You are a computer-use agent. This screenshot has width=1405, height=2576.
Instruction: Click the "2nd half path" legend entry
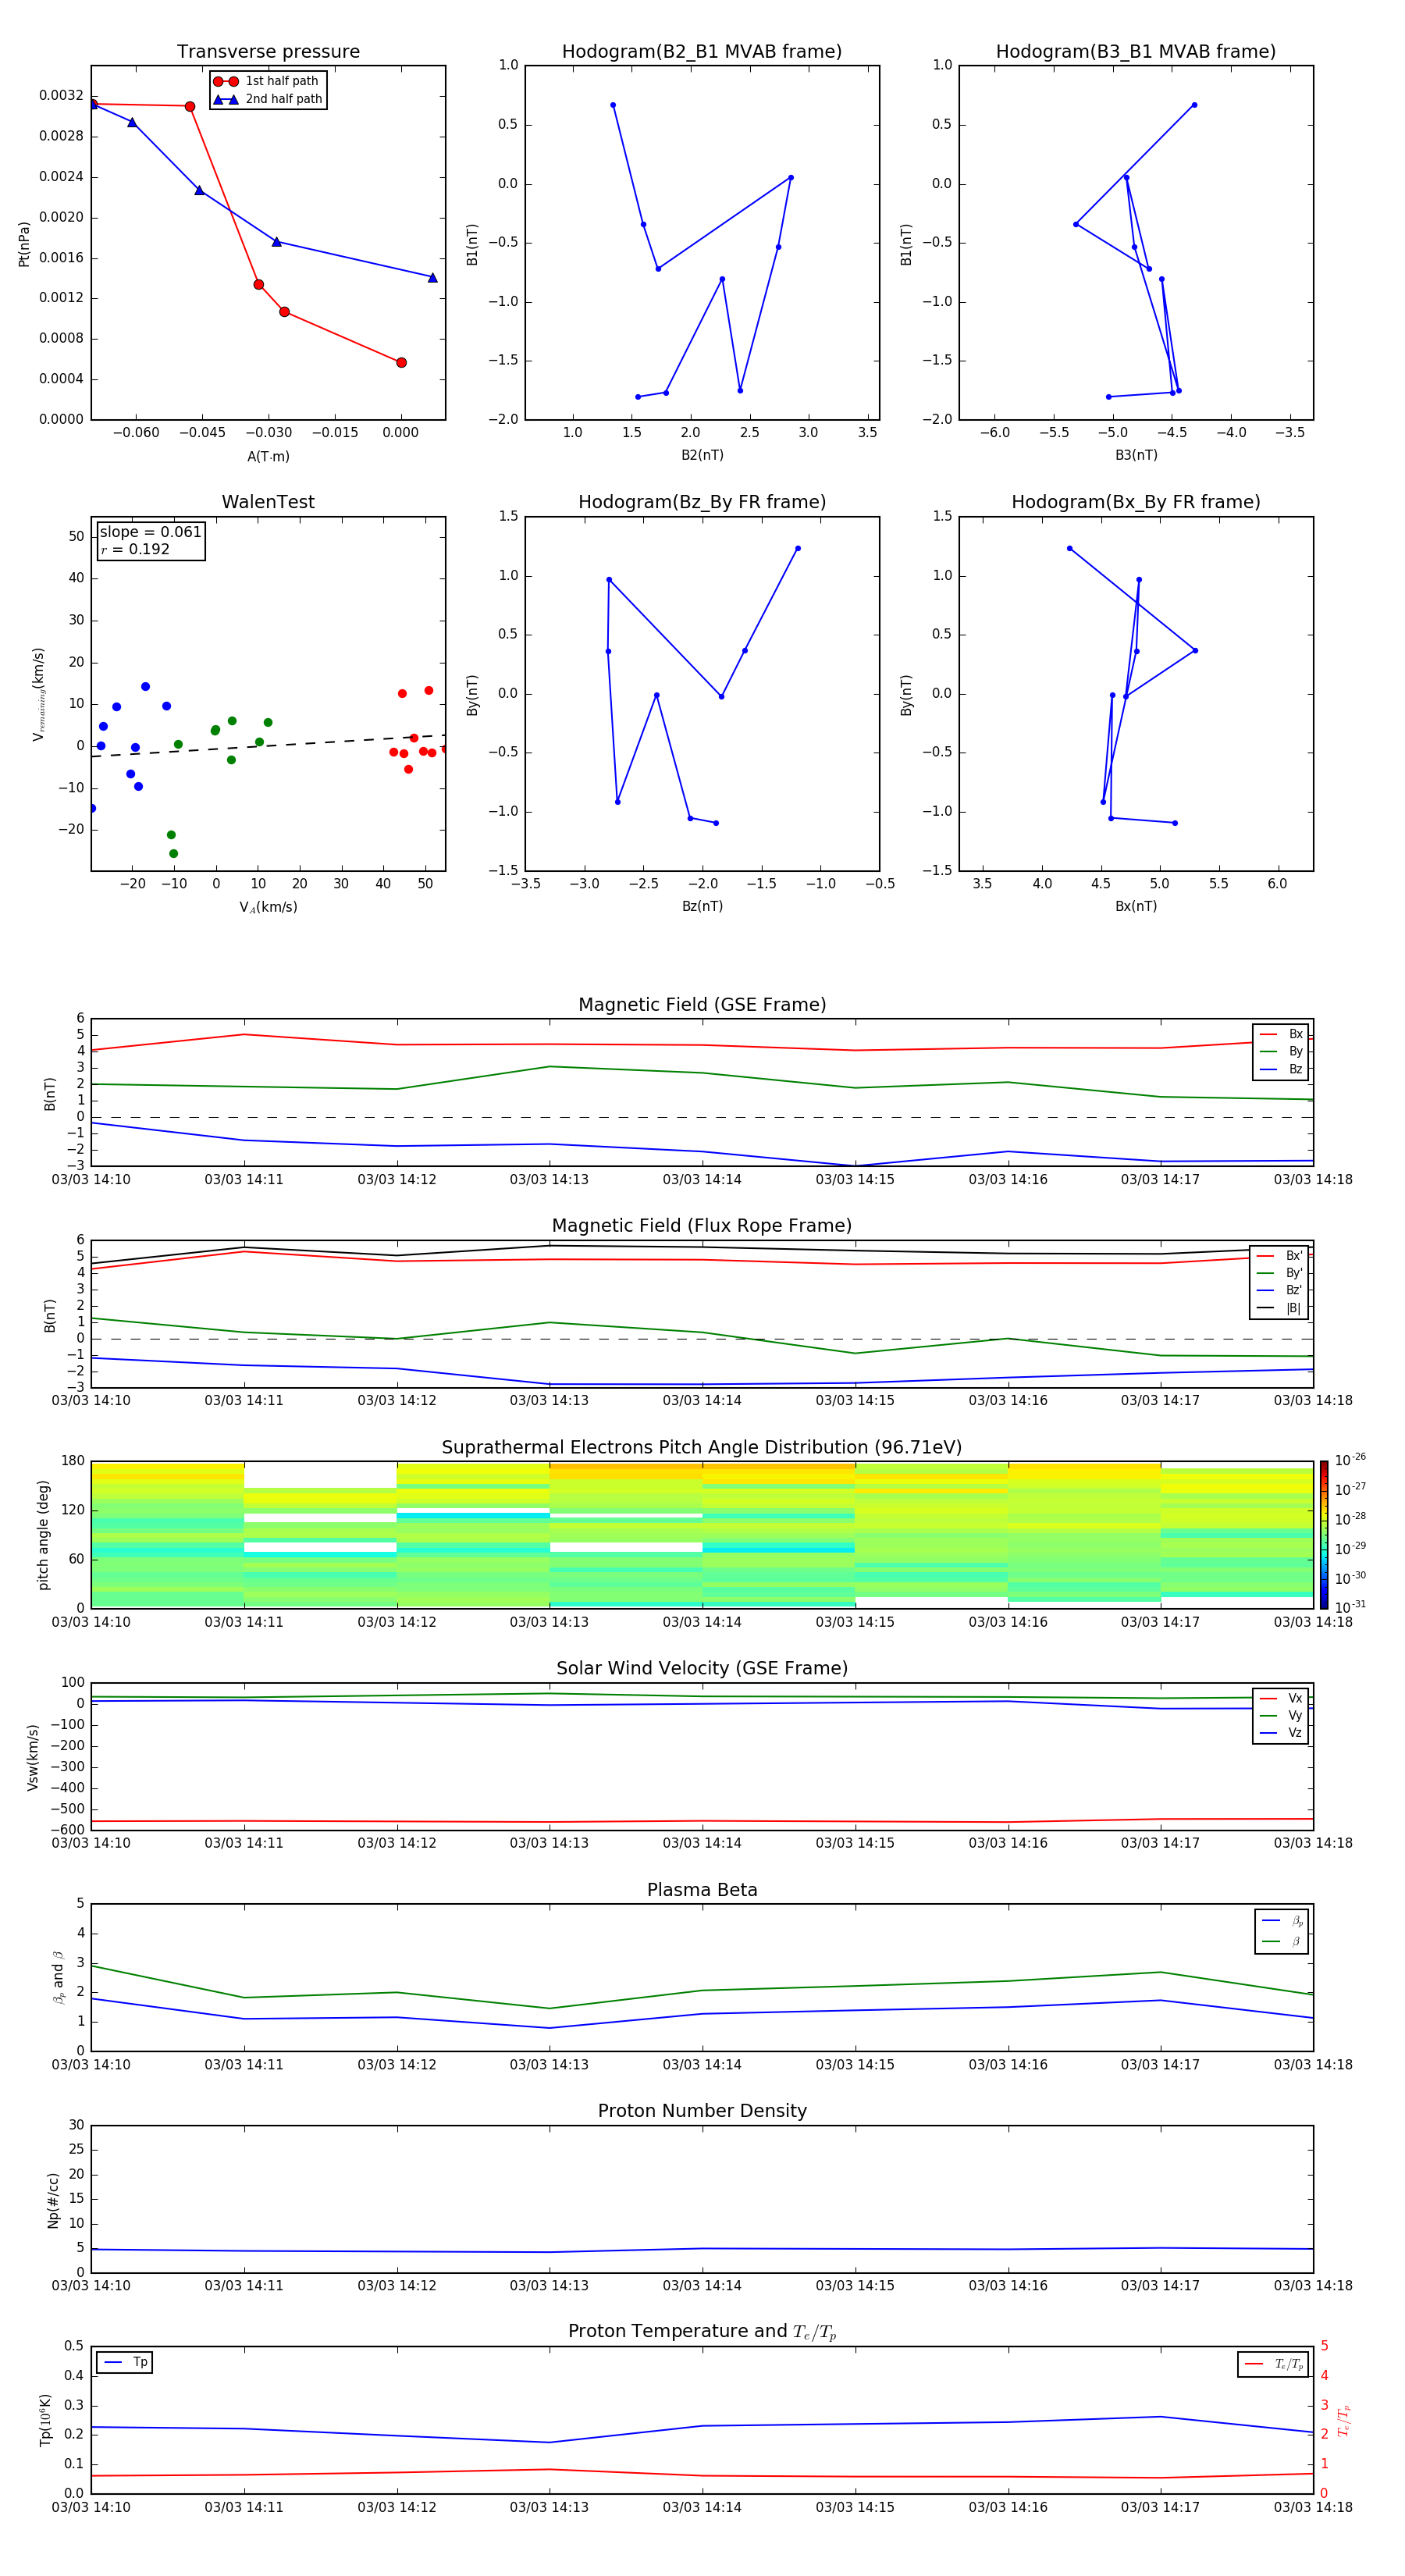point(268,99)
